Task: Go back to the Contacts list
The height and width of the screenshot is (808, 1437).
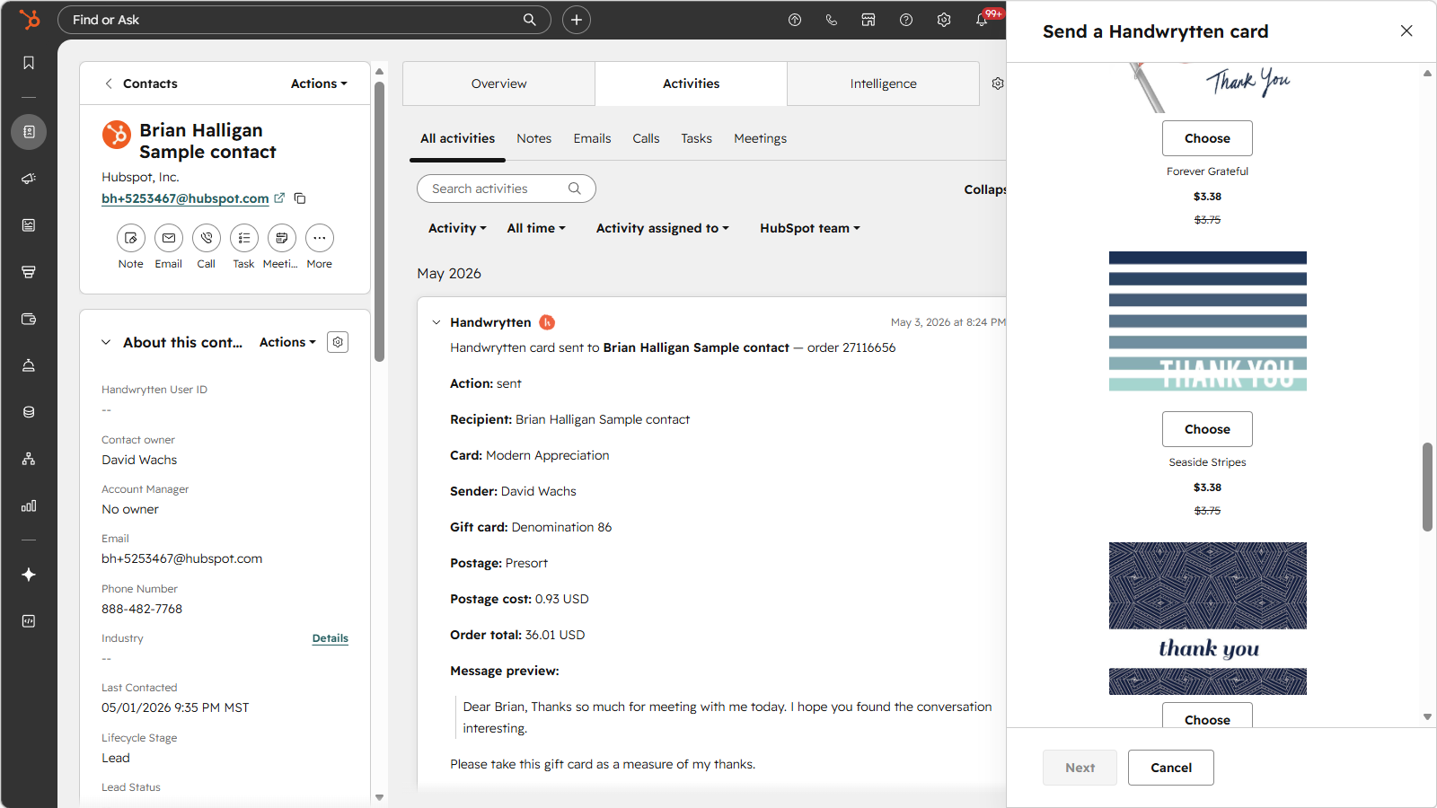Action: 141,83
